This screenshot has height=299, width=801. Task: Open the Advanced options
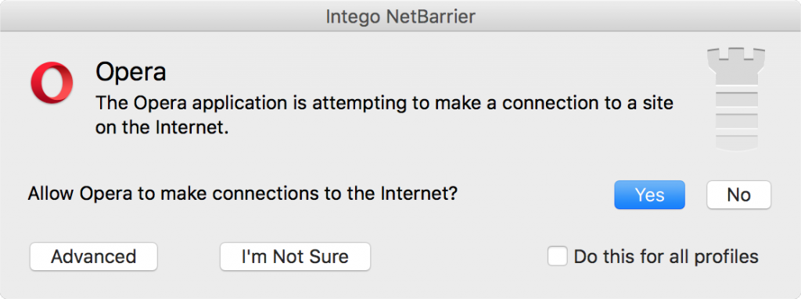tap(94, 256)
